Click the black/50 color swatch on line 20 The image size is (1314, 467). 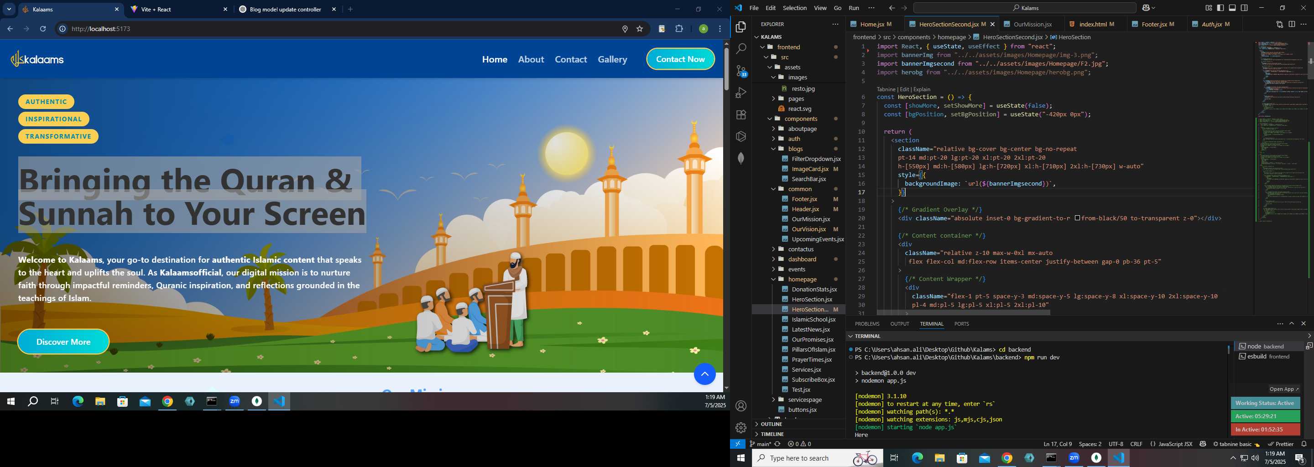click(1077, 218)
